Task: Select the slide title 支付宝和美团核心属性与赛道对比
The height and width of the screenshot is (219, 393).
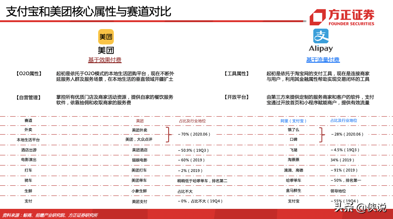Action: tap(88, 12)
